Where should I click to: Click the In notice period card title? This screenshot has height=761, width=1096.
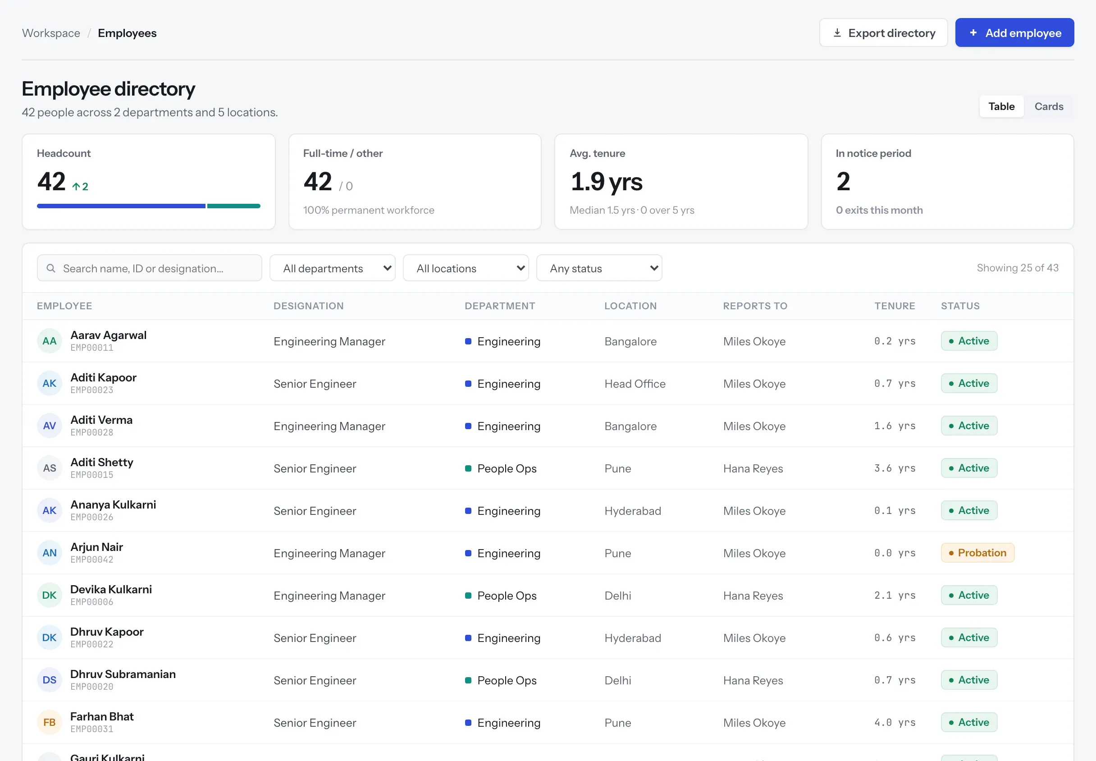click(873, 153)
